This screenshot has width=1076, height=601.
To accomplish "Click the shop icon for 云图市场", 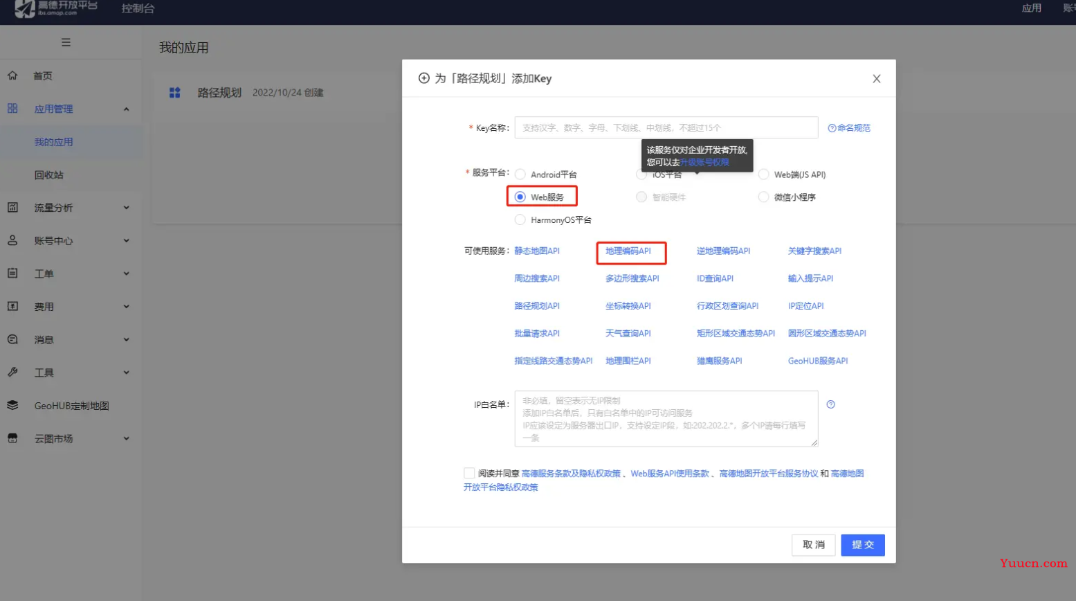I will tap(12, 438).
